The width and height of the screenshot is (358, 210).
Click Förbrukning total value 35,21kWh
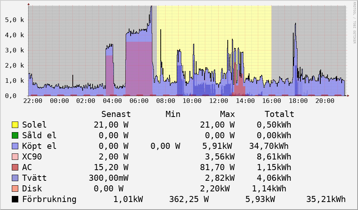pyautogui.click(x=326, y=199)
